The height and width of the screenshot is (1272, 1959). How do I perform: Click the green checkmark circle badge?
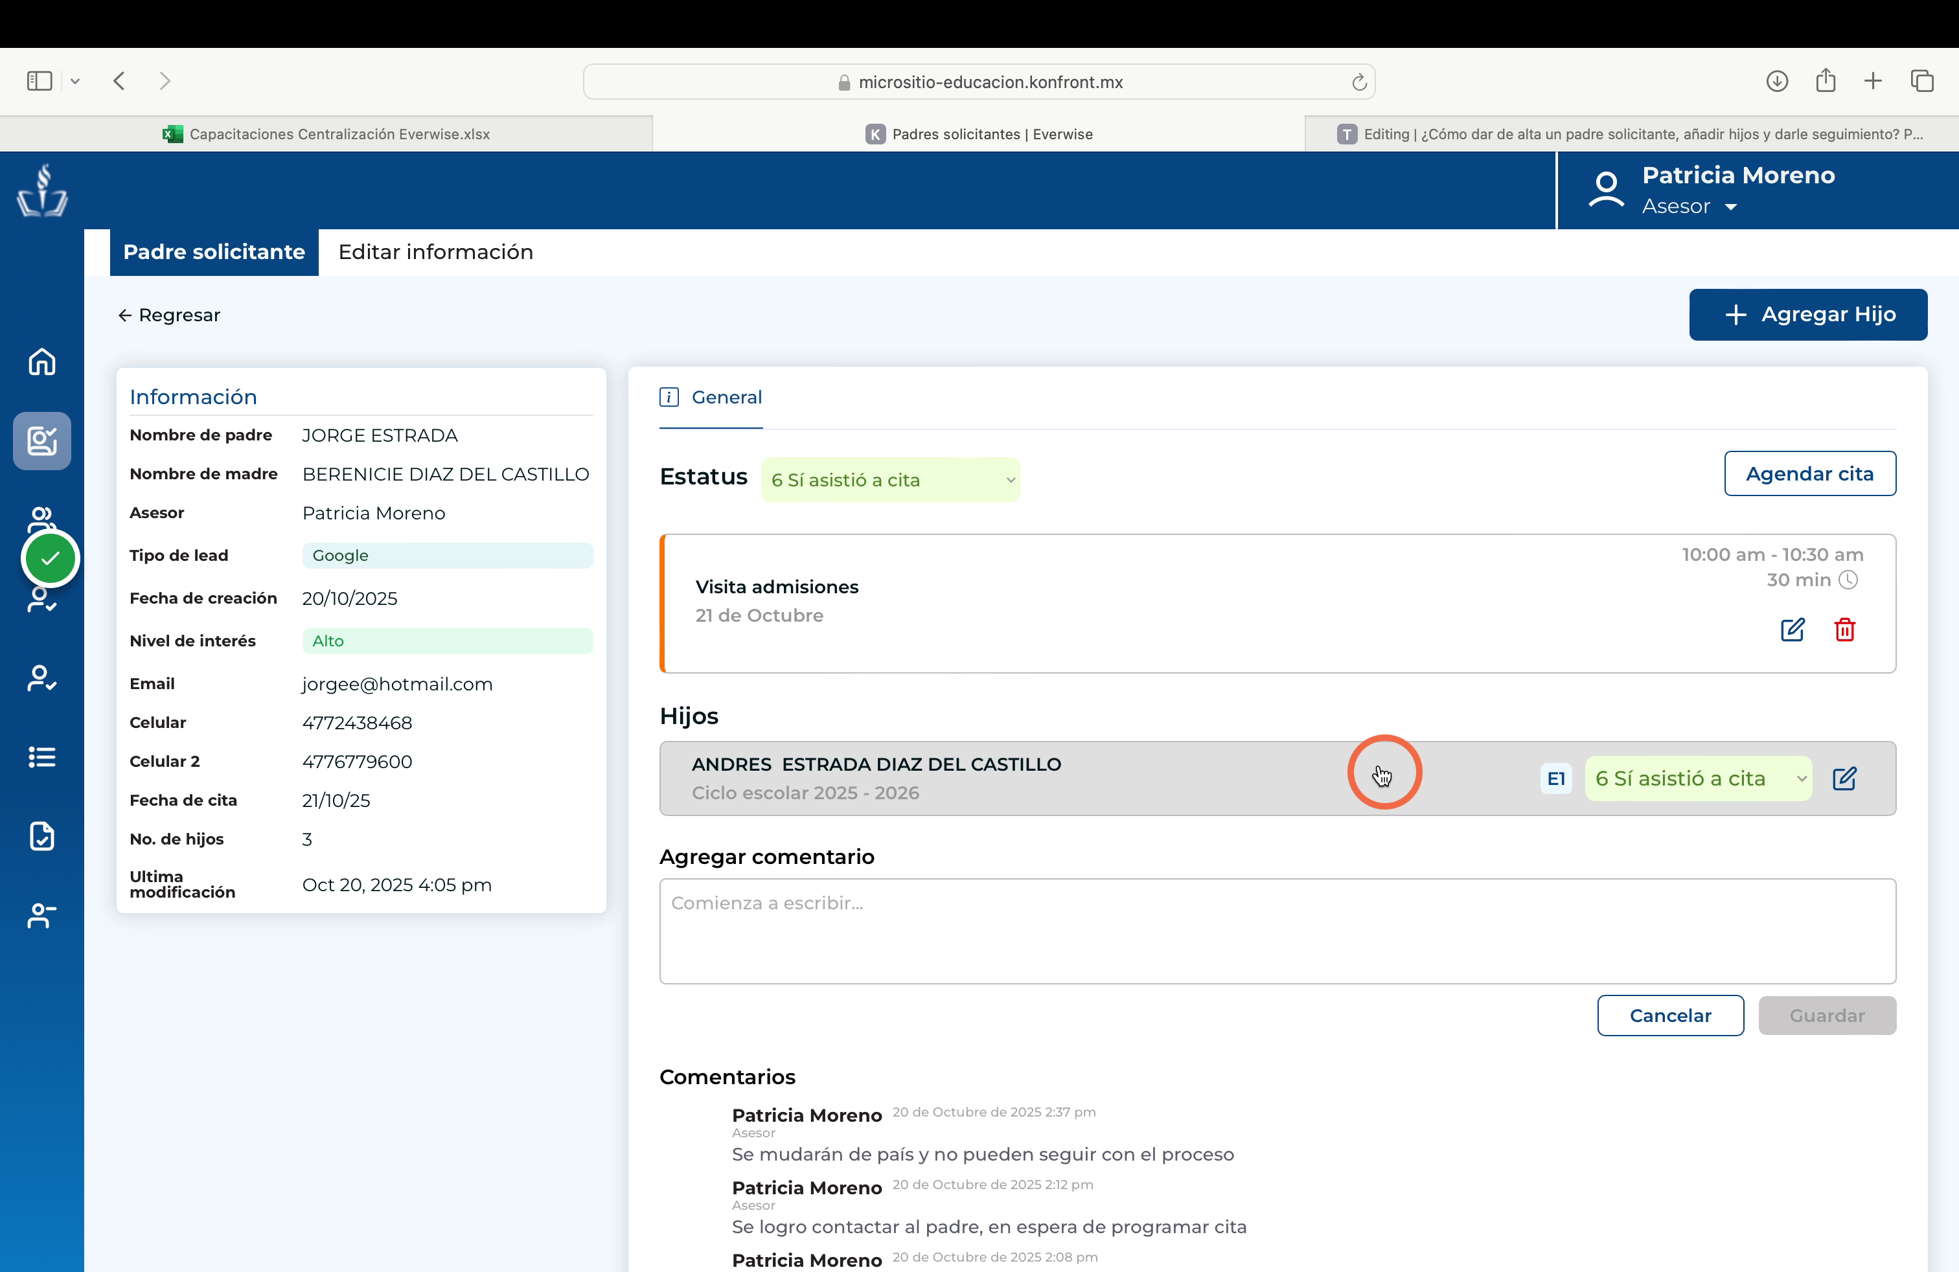[x=51, y=558]
